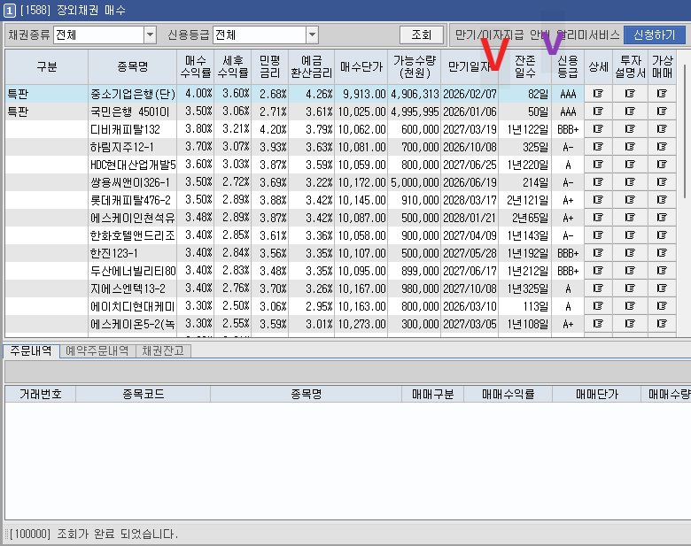691x546 pixels.
Task: Open prospectus icon for HDC현대산업개발5 row
Action: pos(630,165)
